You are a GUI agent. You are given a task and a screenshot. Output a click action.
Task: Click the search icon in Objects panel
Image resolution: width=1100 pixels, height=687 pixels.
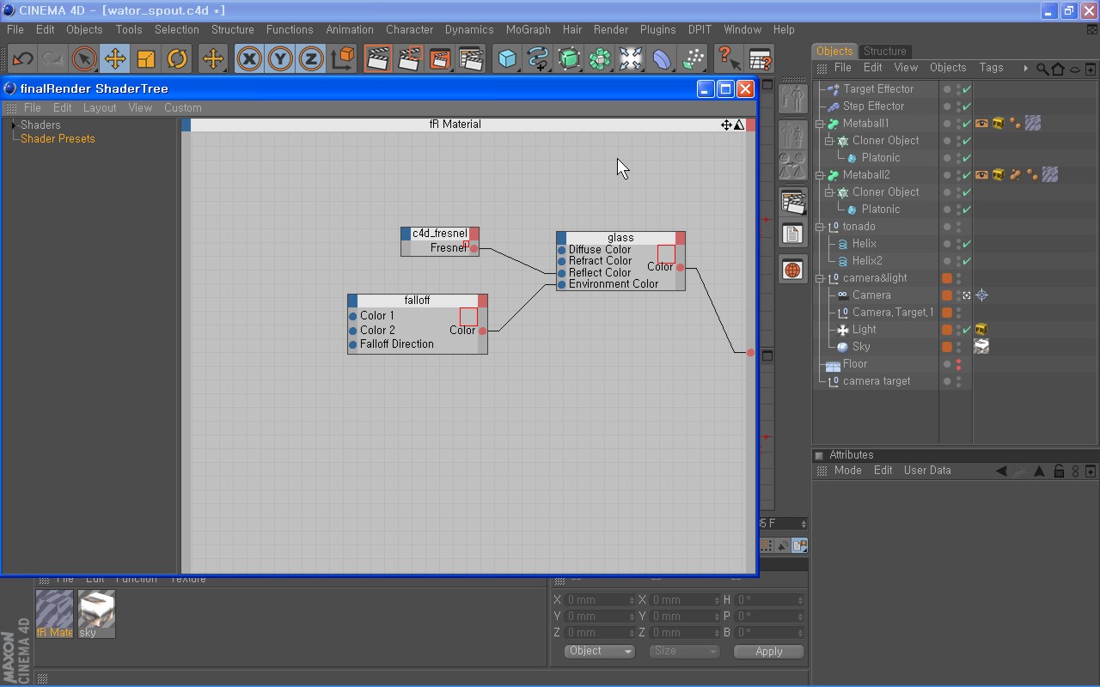1042,69
